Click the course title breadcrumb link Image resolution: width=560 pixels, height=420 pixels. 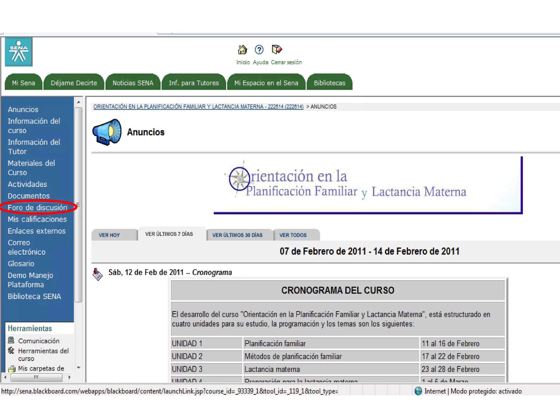(198, 107)
